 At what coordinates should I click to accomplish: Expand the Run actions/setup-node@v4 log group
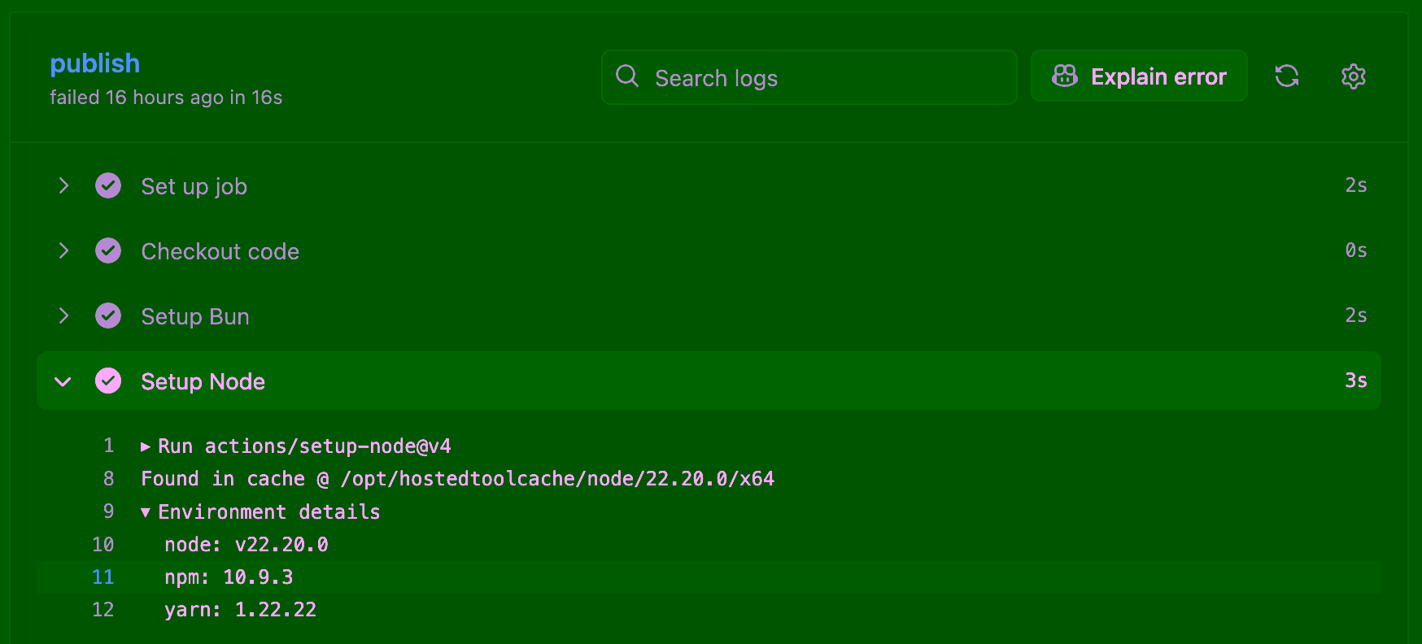click(x=146, y=446)
